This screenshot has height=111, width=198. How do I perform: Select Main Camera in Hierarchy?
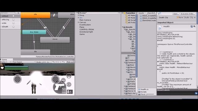[85, 20]
